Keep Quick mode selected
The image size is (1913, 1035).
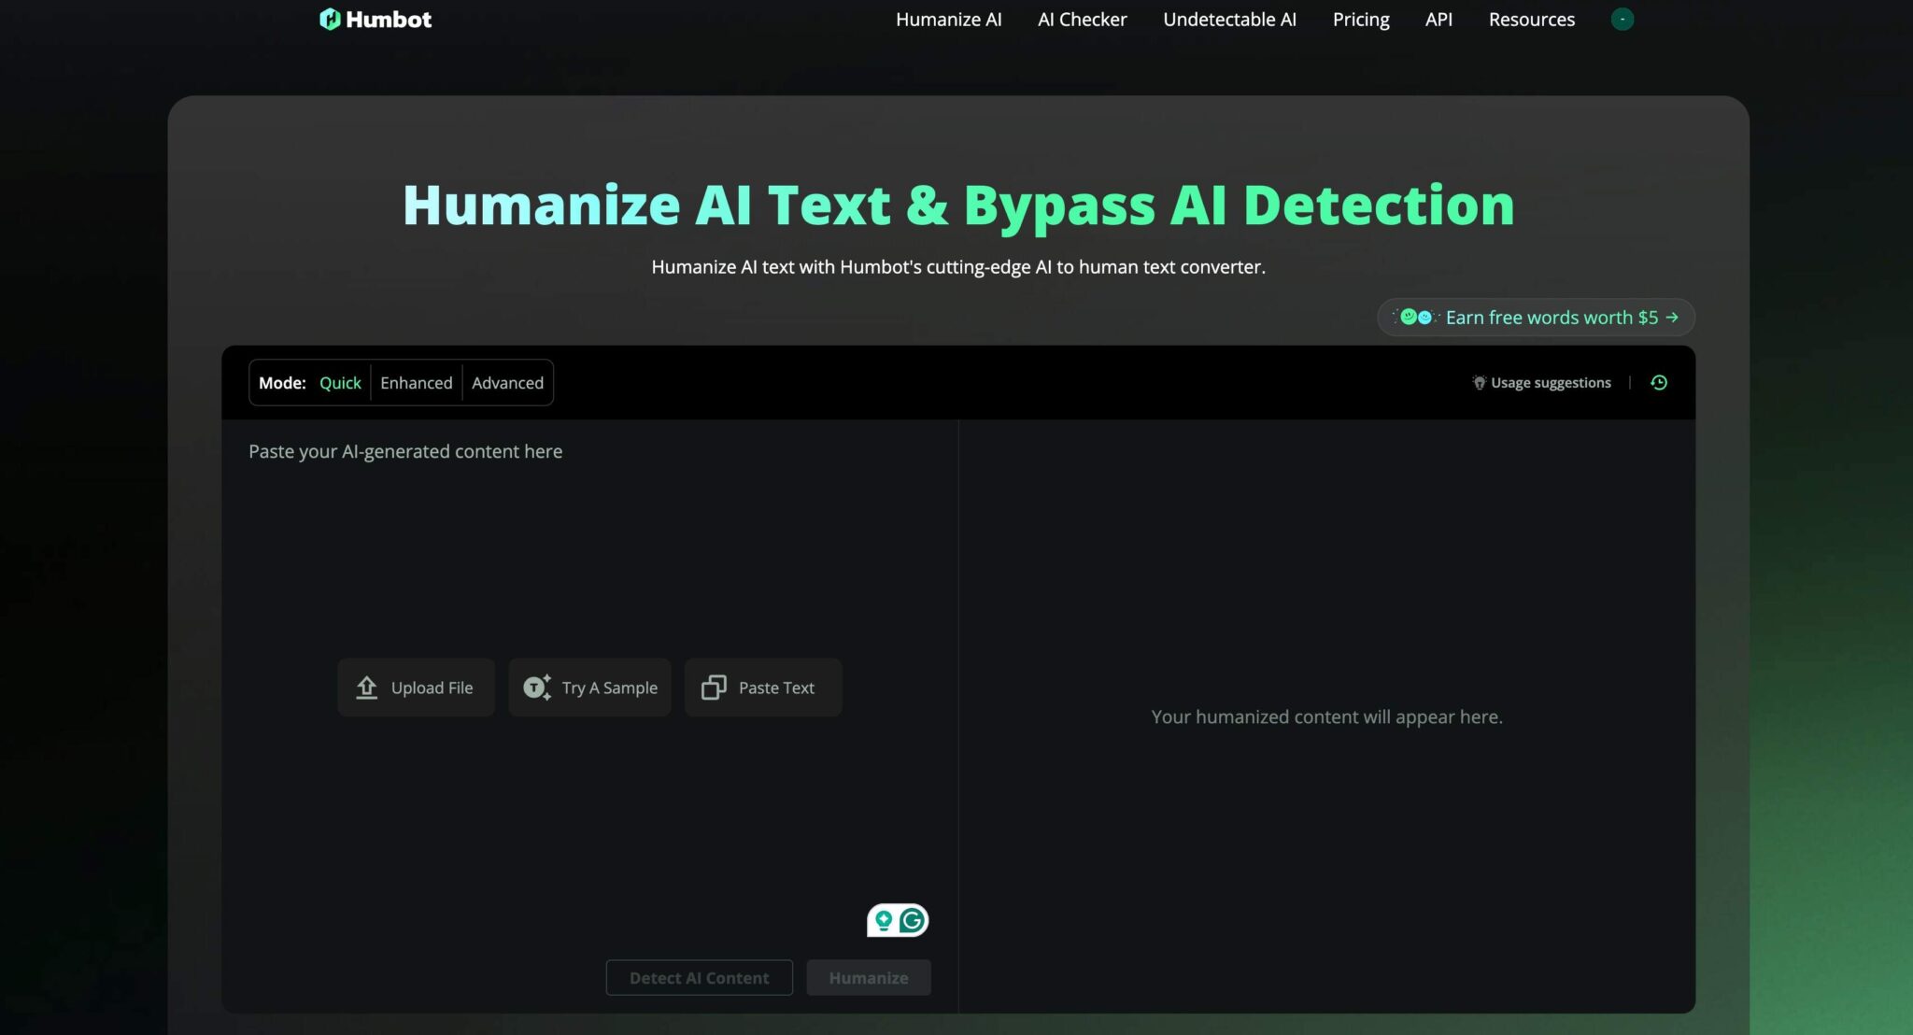[340, 382]
